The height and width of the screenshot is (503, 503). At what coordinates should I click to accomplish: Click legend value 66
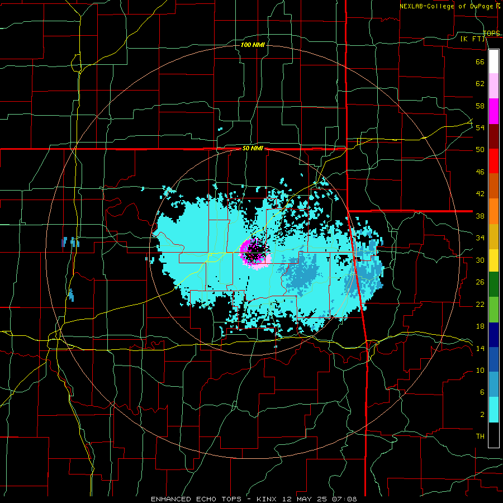pyautogui.click(x=480, y=61)
